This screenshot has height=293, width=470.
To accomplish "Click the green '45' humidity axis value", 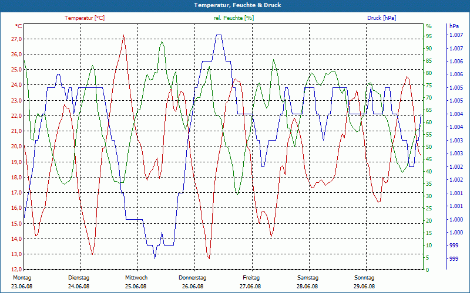I will click(x=429, y=159).
